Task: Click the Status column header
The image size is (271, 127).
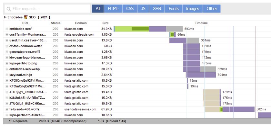Action: 55,23
